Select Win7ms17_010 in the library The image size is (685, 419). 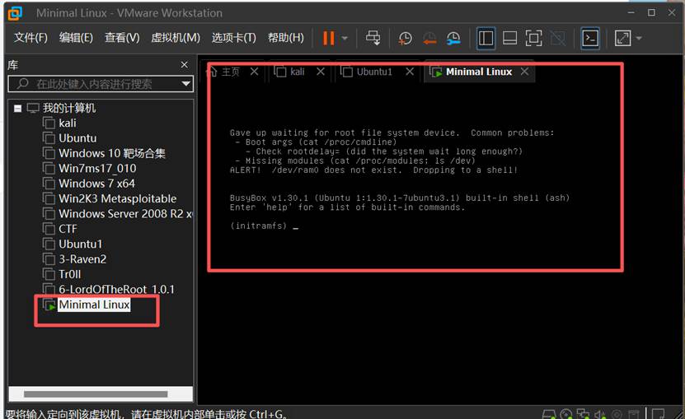97,169
